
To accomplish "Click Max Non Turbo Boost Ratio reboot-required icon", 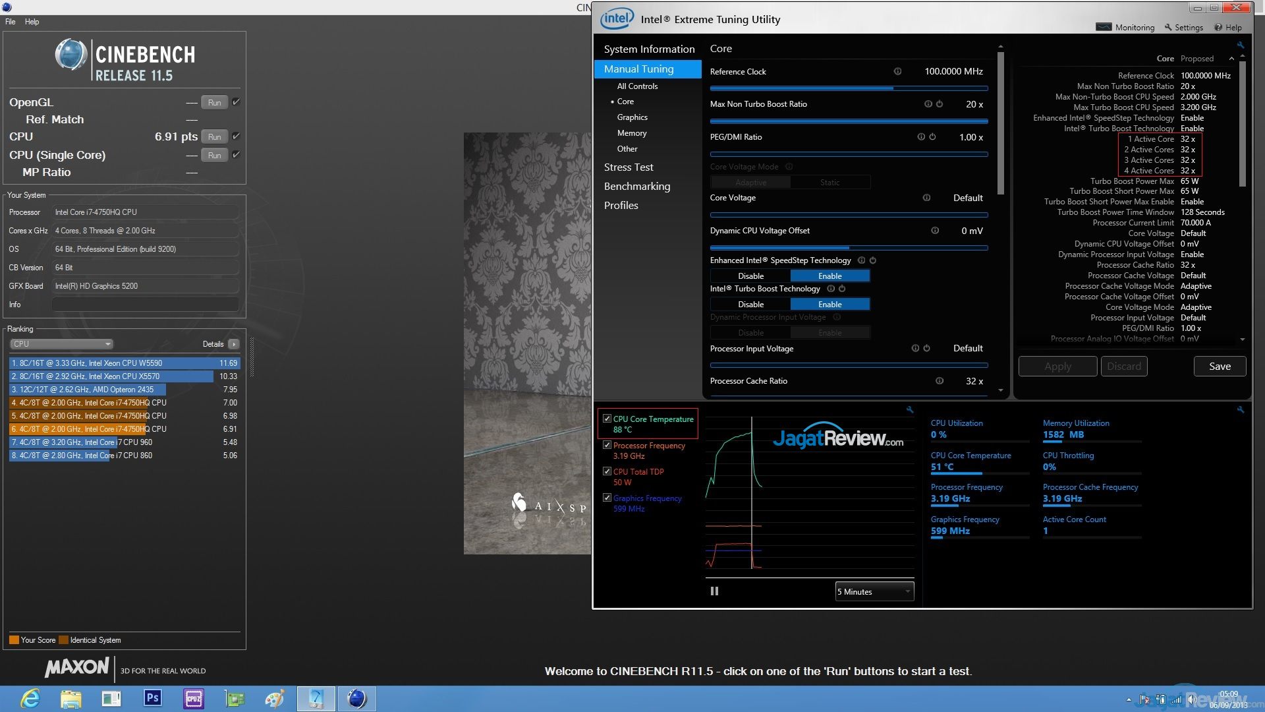I will coord(940,104).
